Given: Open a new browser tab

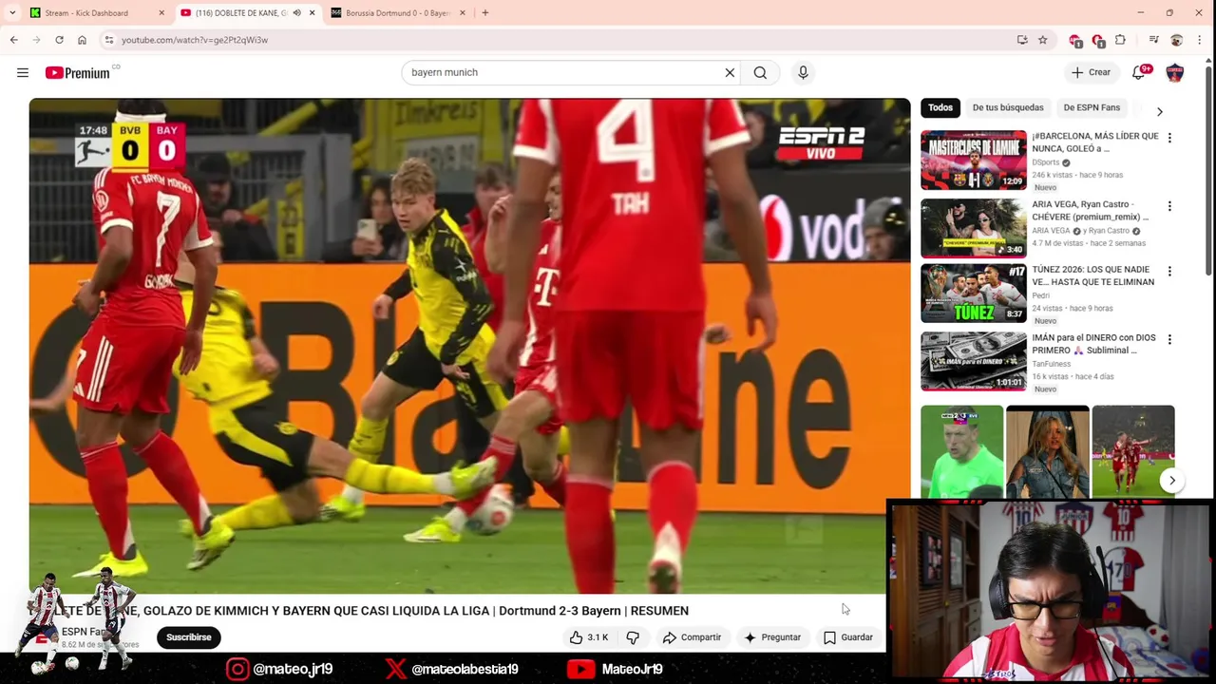Looking at the screenshot, I should click(x=484, y=13).
